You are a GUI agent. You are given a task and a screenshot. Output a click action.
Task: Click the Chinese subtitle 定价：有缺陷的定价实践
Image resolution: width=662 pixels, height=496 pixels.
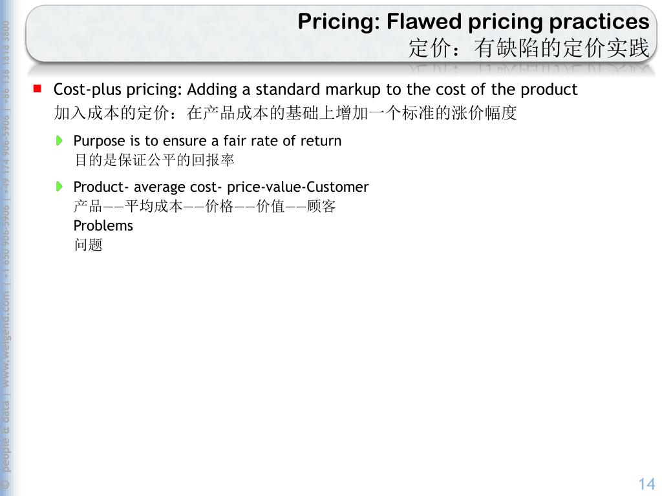[528, 48]
